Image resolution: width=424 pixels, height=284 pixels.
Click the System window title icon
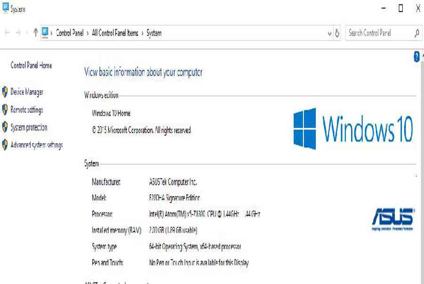[5, 8]
